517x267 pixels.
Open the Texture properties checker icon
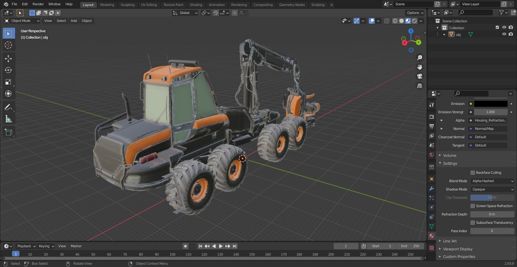[431, 248]
